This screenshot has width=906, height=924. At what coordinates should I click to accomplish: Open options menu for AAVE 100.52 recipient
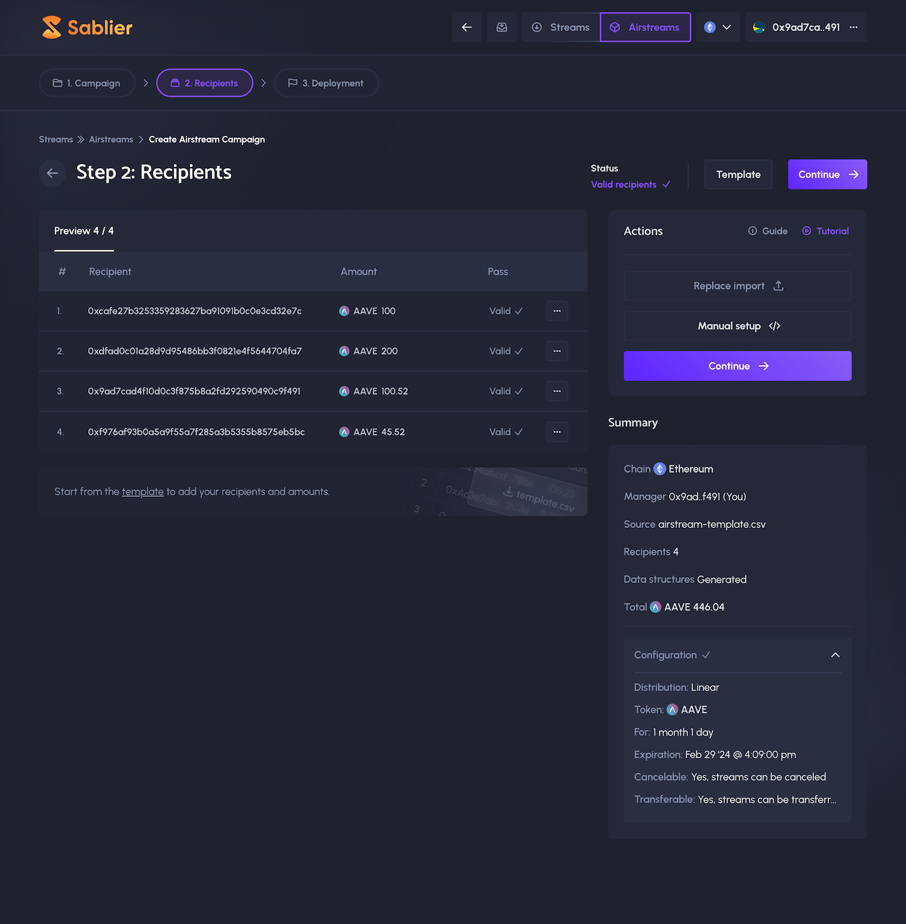pos(557,391)
